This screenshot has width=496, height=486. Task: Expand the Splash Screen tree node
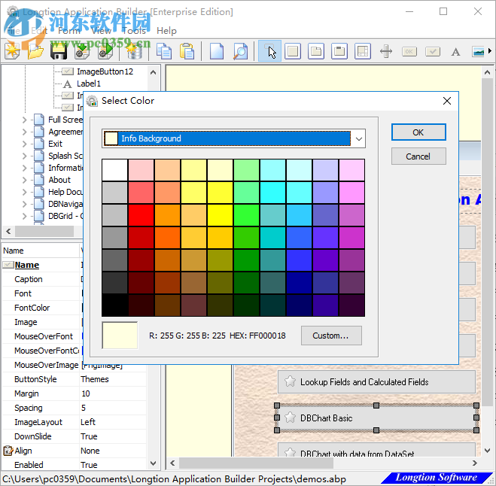tap(25, 156)
